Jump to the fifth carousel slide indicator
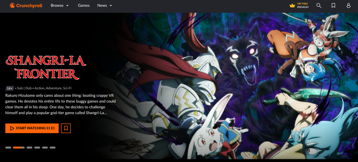The width and height of the screenshot is (358, 162). [45, 148]
